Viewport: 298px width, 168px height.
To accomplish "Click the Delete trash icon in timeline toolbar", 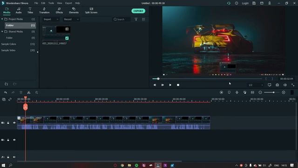I will (21, 92).
